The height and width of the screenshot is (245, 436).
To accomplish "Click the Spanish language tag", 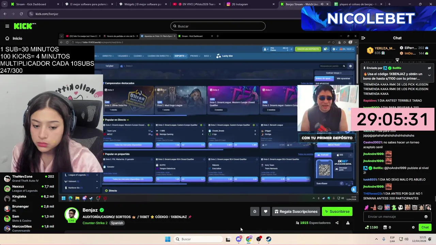I will (117, 223).
